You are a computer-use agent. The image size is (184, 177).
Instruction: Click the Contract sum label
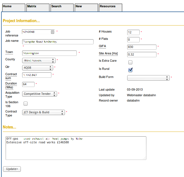tap(11, 76)
